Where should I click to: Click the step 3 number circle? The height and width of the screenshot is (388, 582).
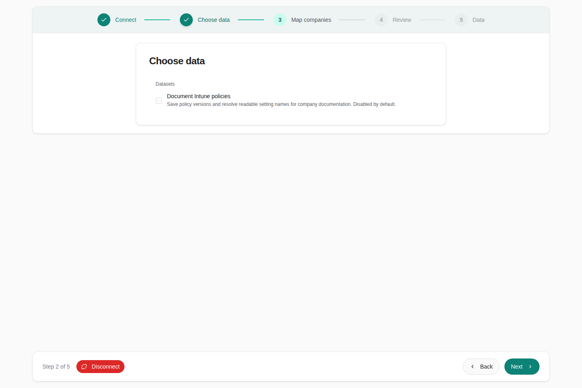(x=280, y=20)
